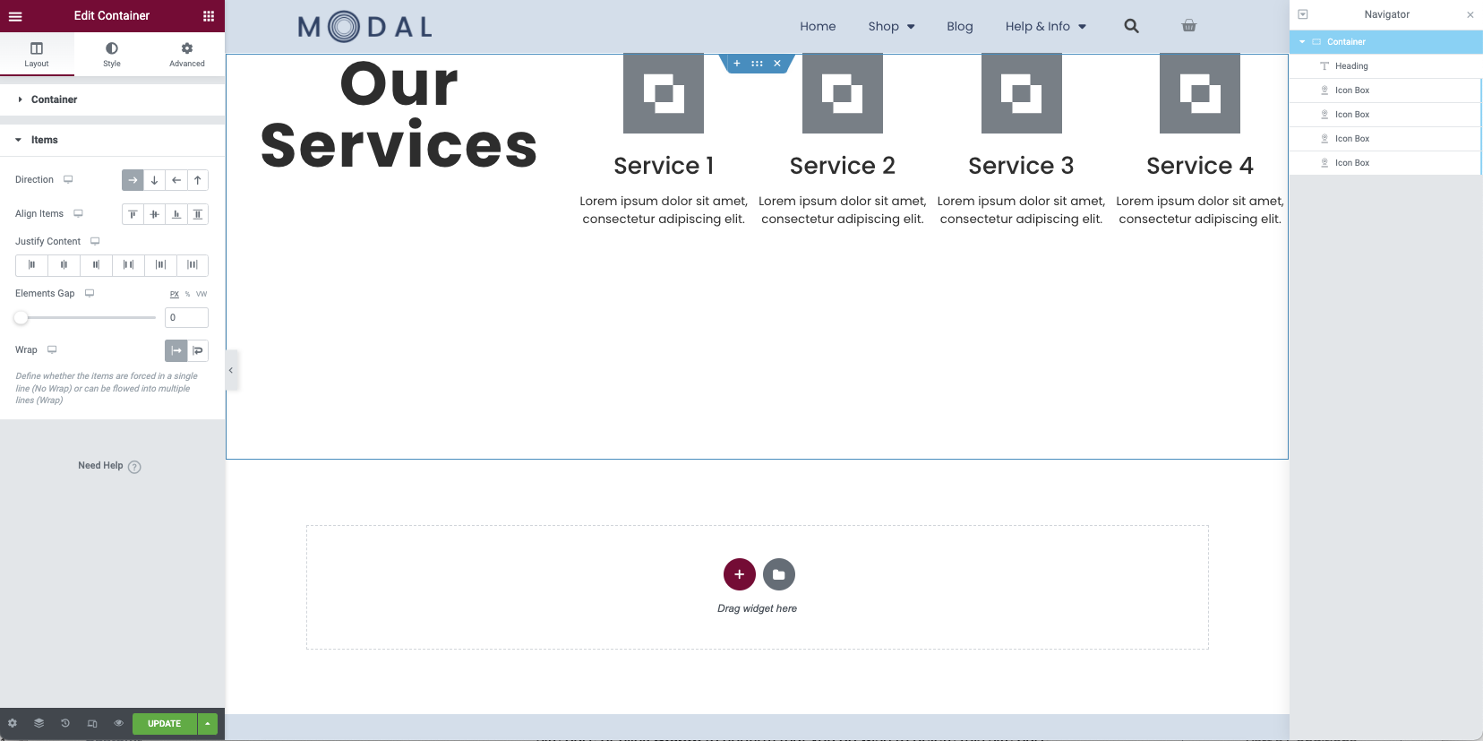Click the site search magnifier icon
The width and height of the screenshot is (1483, 741).
[x=1131, y=26]
